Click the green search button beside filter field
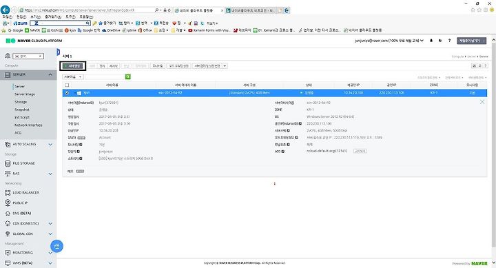This screenshot has height=268, width=496. tap(128, 77)
